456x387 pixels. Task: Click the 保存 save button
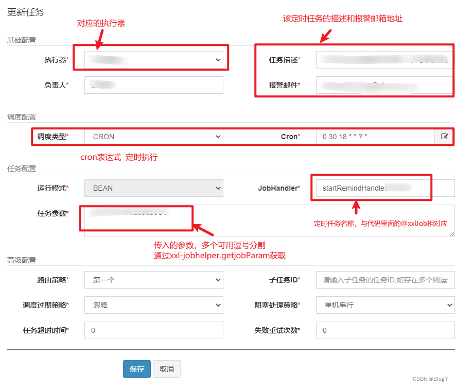click(136, 369)
